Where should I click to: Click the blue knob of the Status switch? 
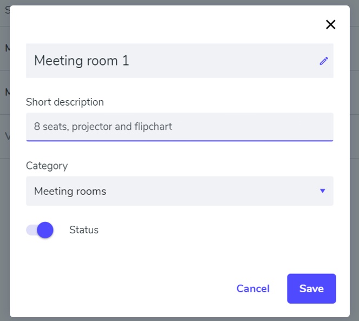45,230
